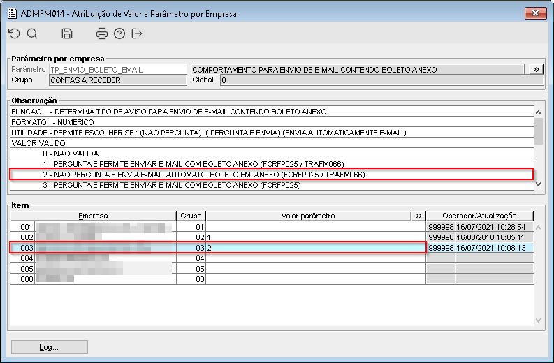This screenshot has width=554, height=363.
Task: Edit Valor parâmetro cell for group 05
Action: point(316,269)
